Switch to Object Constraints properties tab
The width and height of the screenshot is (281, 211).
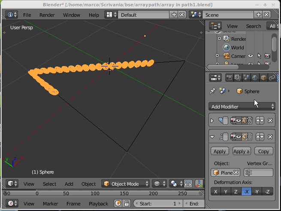(x=272, y=78)
